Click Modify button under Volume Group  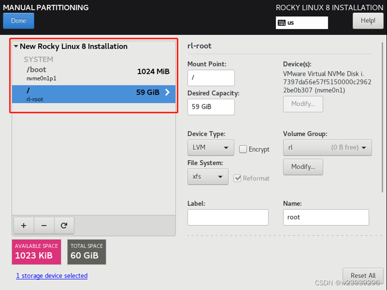click(x=303, y=167)
